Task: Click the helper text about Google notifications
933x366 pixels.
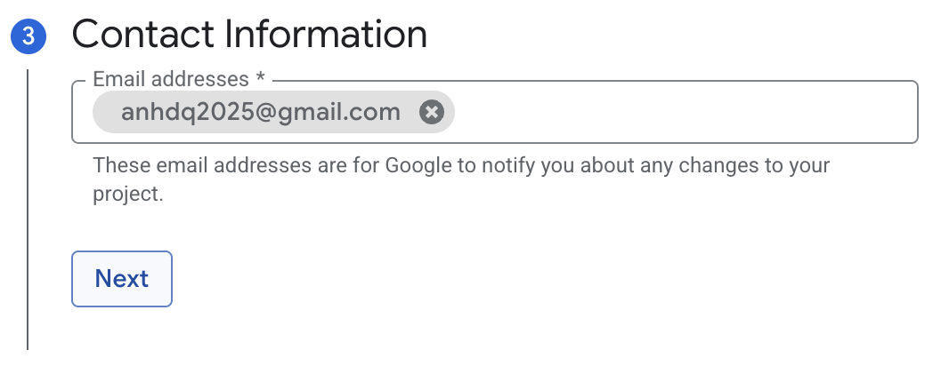Action: 461,179
